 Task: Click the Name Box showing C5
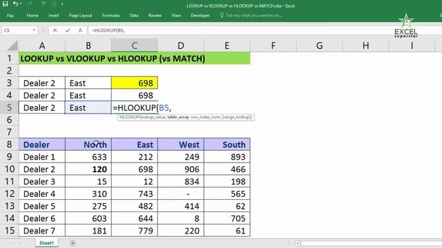17,30
